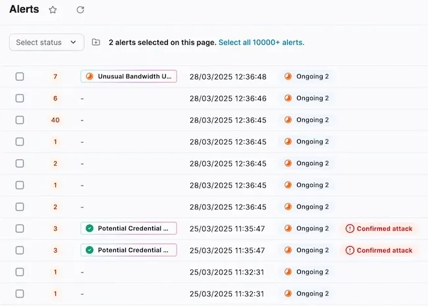Click the Ongoing status icon in severity 6 row

click(x=288, y=98)
